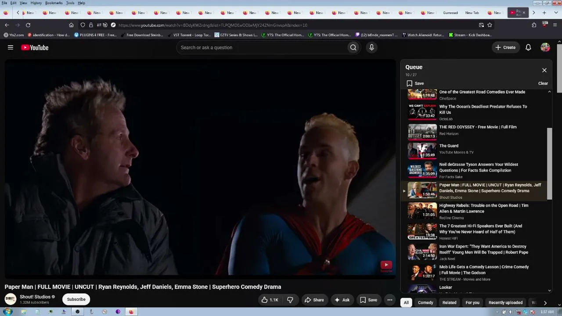Save the video using the bookmark button
The height and width of the screenshot is (316, 562).
tap(368, 300)
